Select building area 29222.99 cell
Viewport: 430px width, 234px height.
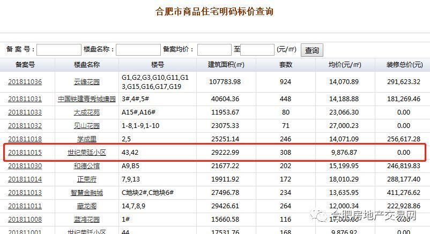[225, 153]
